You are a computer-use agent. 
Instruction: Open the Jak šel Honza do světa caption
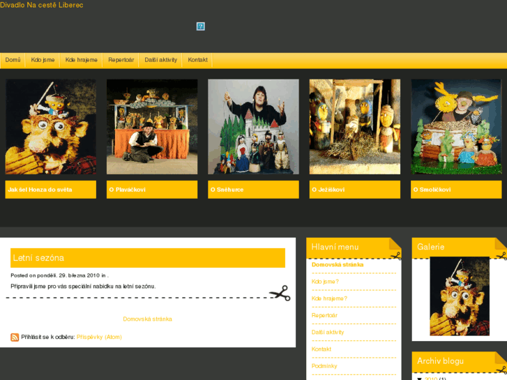pos(50,190)
